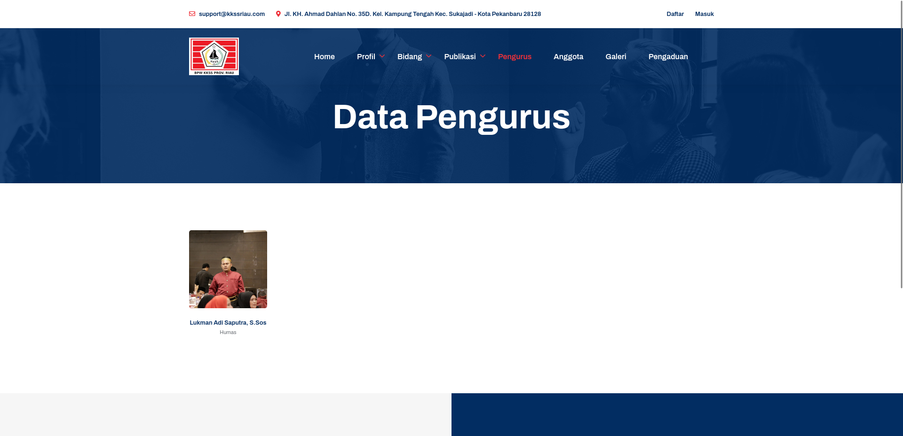
Task: Click the Humas position label
Action: point(228,332)
